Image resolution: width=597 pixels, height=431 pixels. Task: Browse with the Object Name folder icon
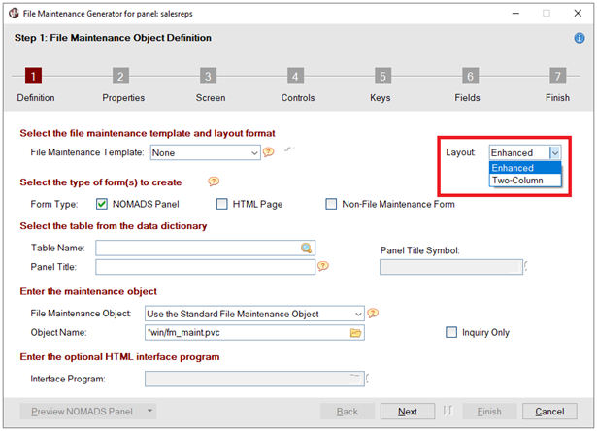point(355,332)
